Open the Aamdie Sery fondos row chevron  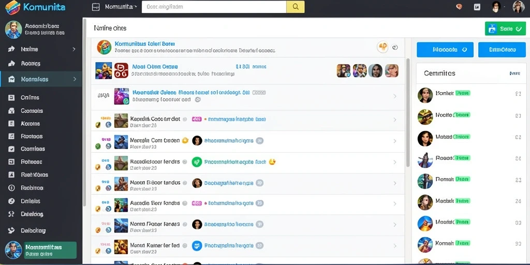coord(395,204)
